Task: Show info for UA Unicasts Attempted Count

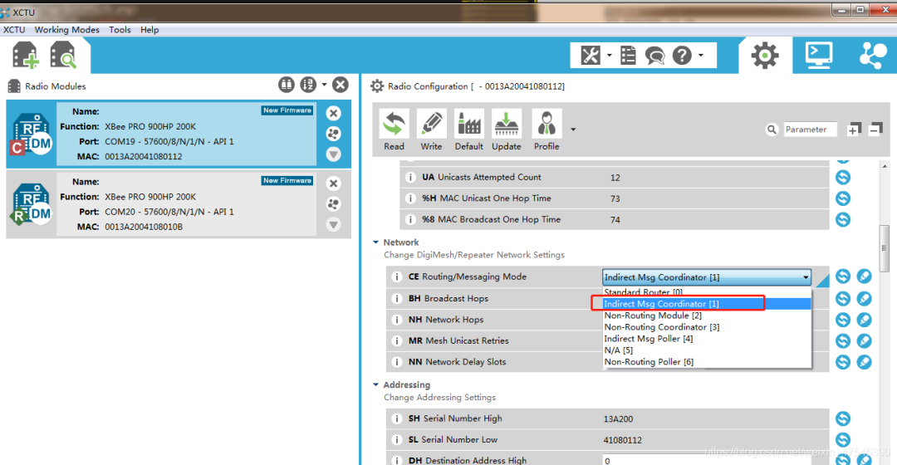Action: point(410,178)
